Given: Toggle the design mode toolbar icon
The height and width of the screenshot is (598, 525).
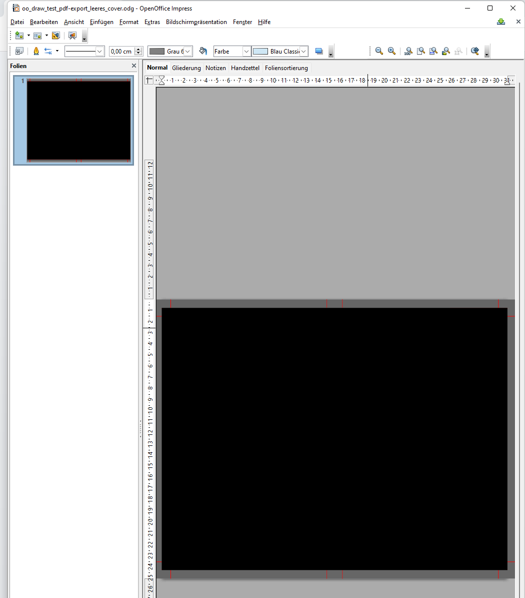Looking at the screenshot, I should pos(19,51).
